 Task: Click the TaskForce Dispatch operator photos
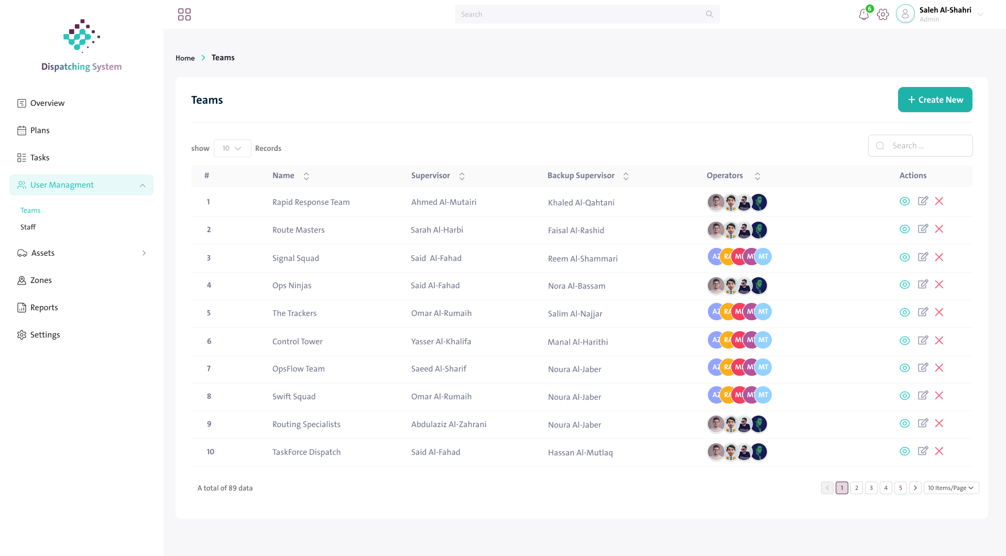coord(737,452)
